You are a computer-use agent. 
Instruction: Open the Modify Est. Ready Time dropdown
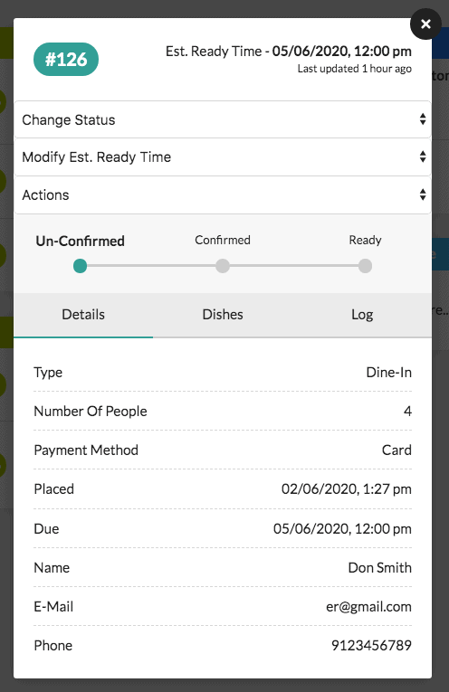tap(223, 157)
